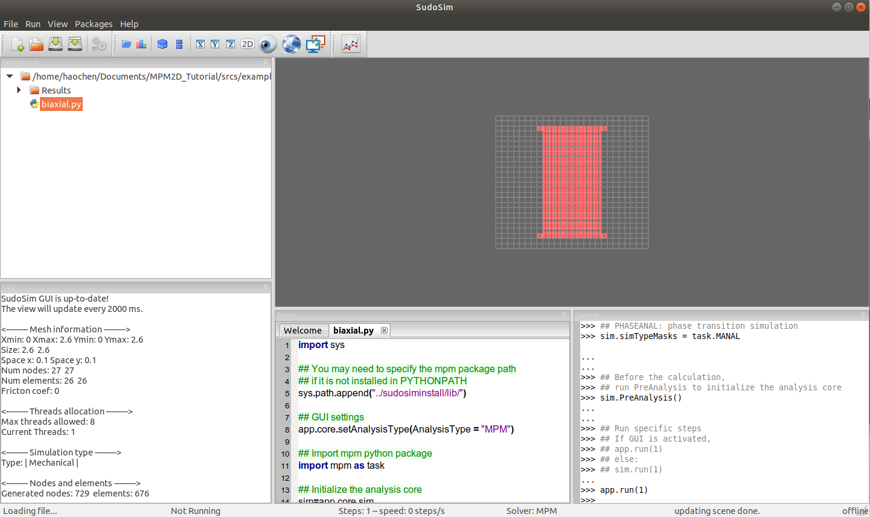Click 'sim.PreAnalysis()' in the console
Screen dimensions: 870x517
[641, 398]
